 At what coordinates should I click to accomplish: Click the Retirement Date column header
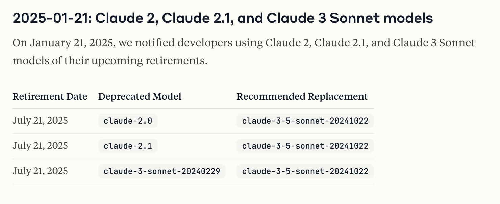(x=50, y=97)
